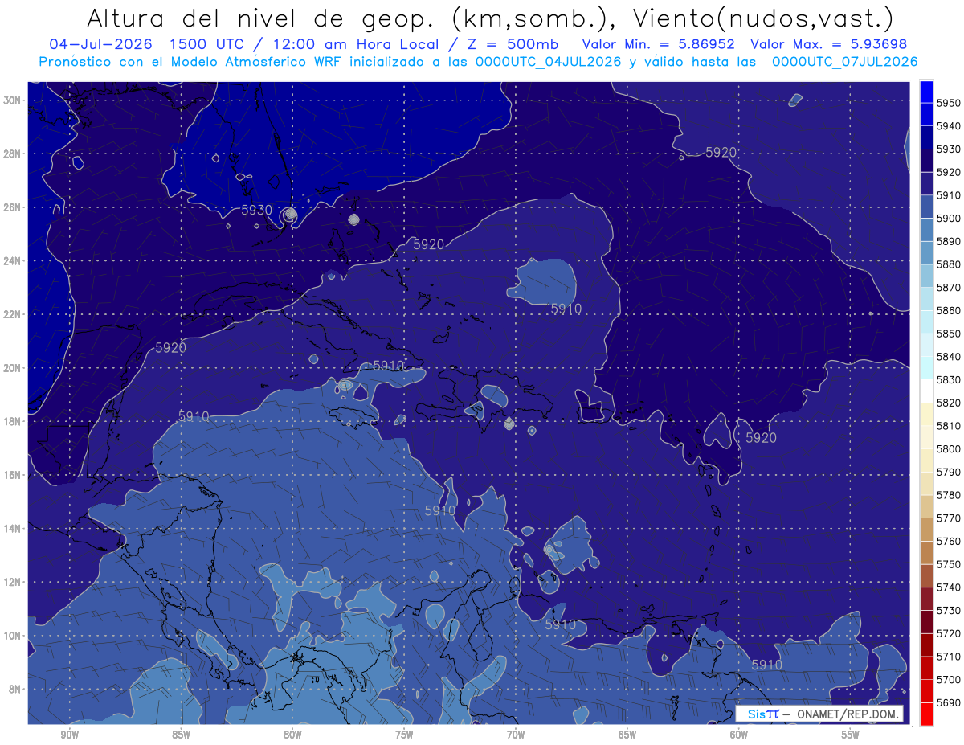Screen dimensions: 964x745
Task: Click the 80W longitude label
Action: [292, 734]
